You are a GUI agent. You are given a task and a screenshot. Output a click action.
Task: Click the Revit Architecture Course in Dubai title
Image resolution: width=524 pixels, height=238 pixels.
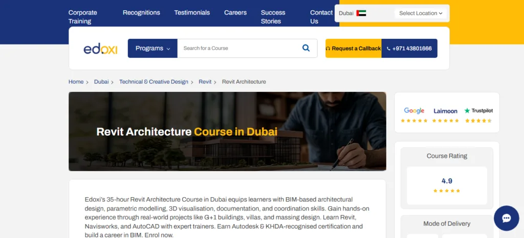187,131
